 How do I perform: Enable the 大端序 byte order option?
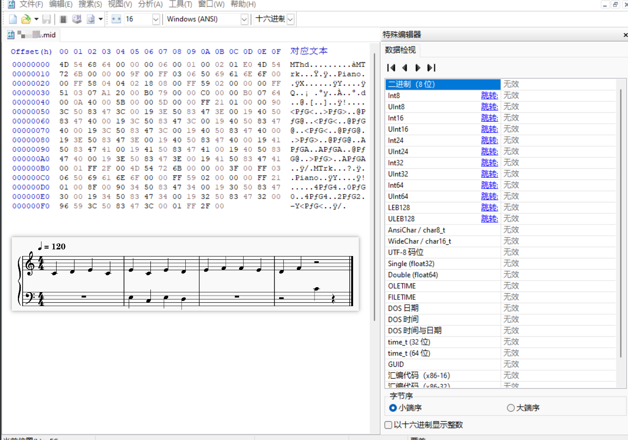coord(511,408)
